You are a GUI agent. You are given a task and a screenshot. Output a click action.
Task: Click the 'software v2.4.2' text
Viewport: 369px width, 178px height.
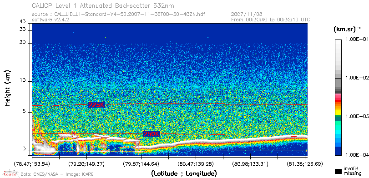pyautogui.click(x=51, y=20)
